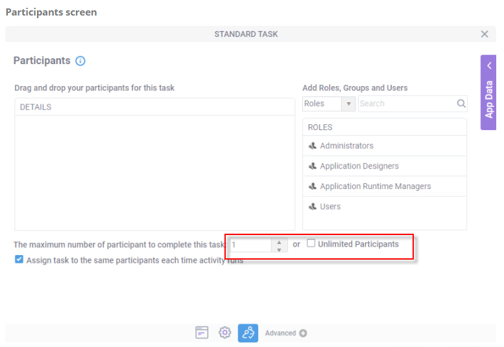Increase the maximum participant number
The width and height of the screenshot is (504, 347).
pos(280,241)
